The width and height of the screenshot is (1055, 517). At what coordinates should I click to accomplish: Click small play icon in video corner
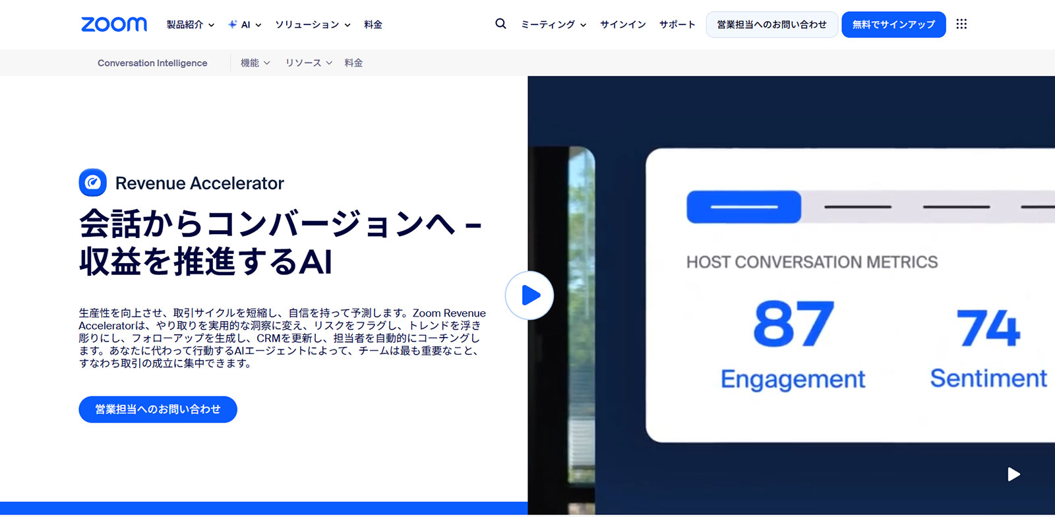tap(1013, 474)
